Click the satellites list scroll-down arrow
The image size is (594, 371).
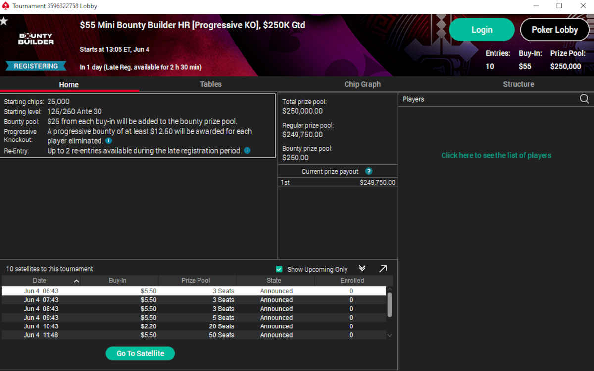390,335
